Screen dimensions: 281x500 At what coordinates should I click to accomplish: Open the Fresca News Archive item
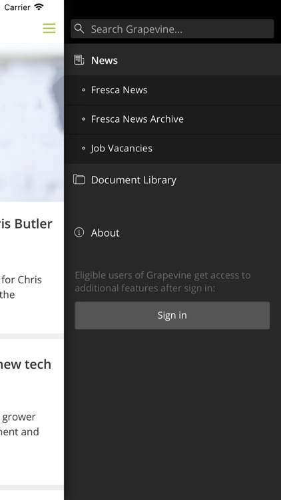(x=172, y=119)
